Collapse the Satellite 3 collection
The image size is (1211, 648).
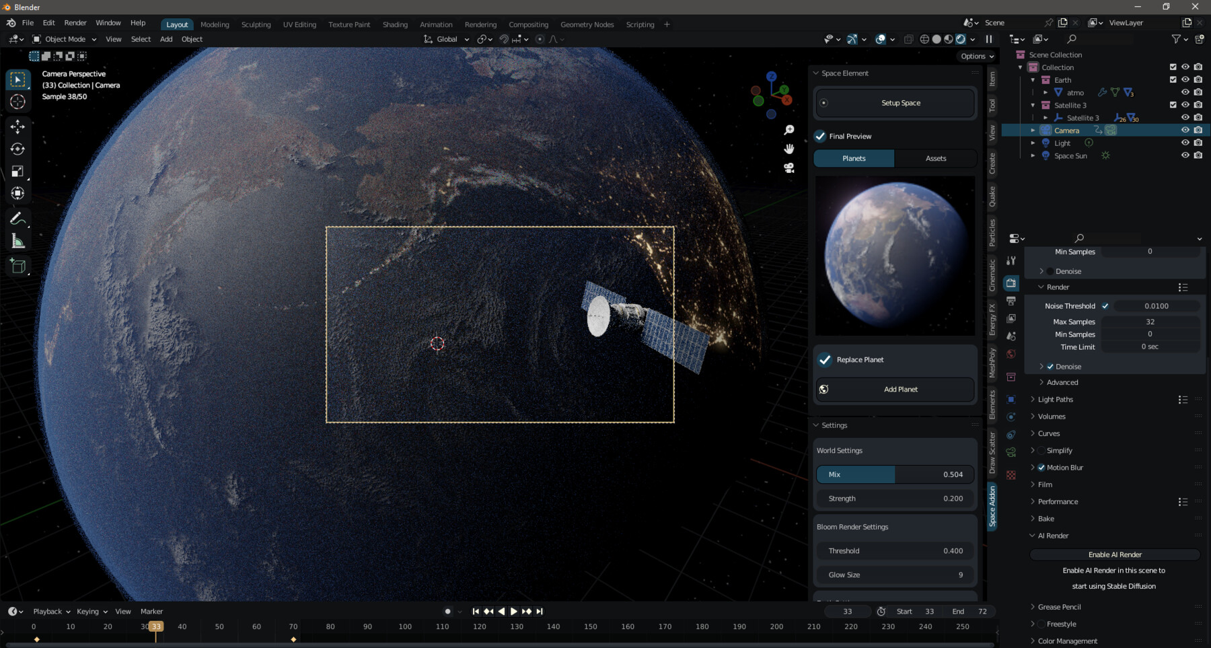click(x=1032, y=105)
